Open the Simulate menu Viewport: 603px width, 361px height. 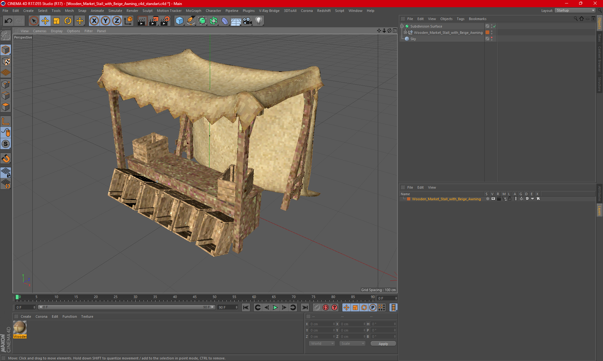pos(115,11)
